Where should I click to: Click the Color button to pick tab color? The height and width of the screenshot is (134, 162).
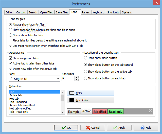[91, 93]
